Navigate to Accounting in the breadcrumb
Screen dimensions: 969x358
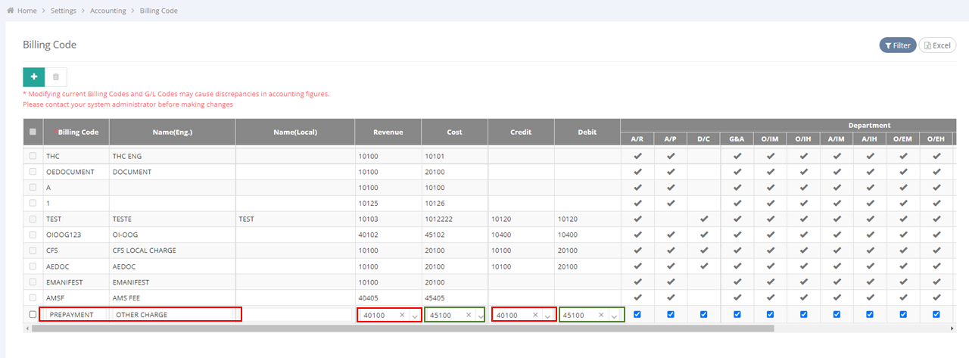click(x=108, y=11)
